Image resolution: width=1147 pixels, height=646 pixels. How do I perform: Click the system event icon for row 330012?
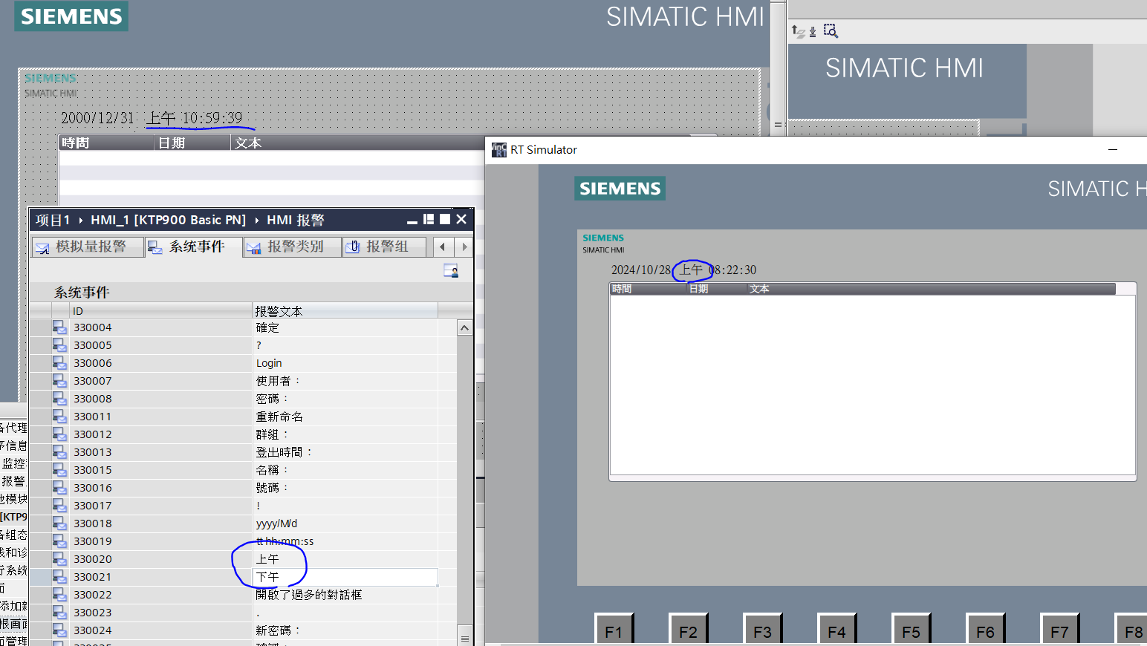59,434
